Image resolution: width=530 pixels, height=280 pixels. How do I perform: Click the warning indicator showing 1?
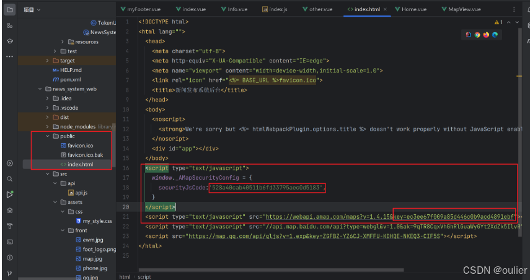[x=498, y=22]
